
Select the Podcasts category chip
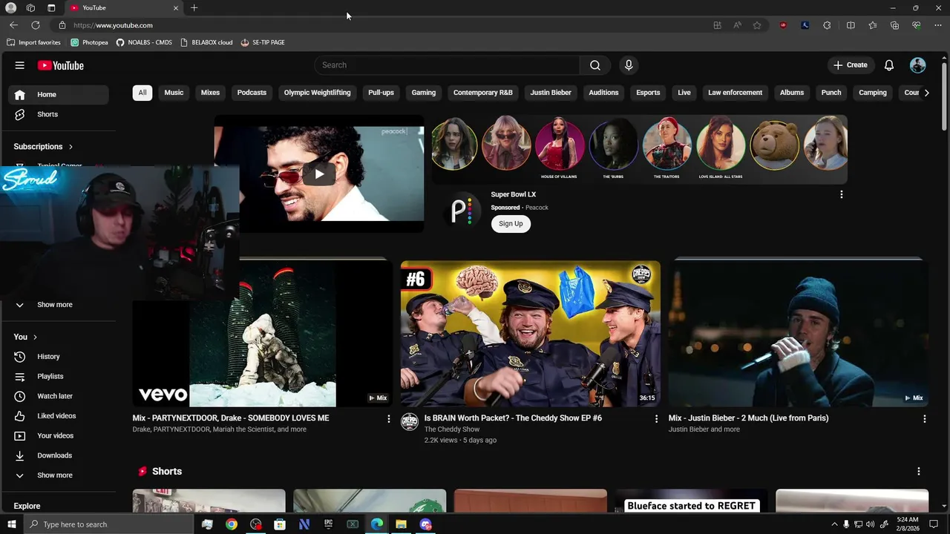252,93
